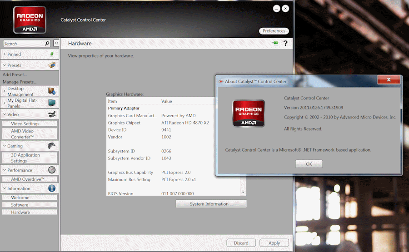Click the search magnifier icon
409x252 pixels.
(47, 44)
